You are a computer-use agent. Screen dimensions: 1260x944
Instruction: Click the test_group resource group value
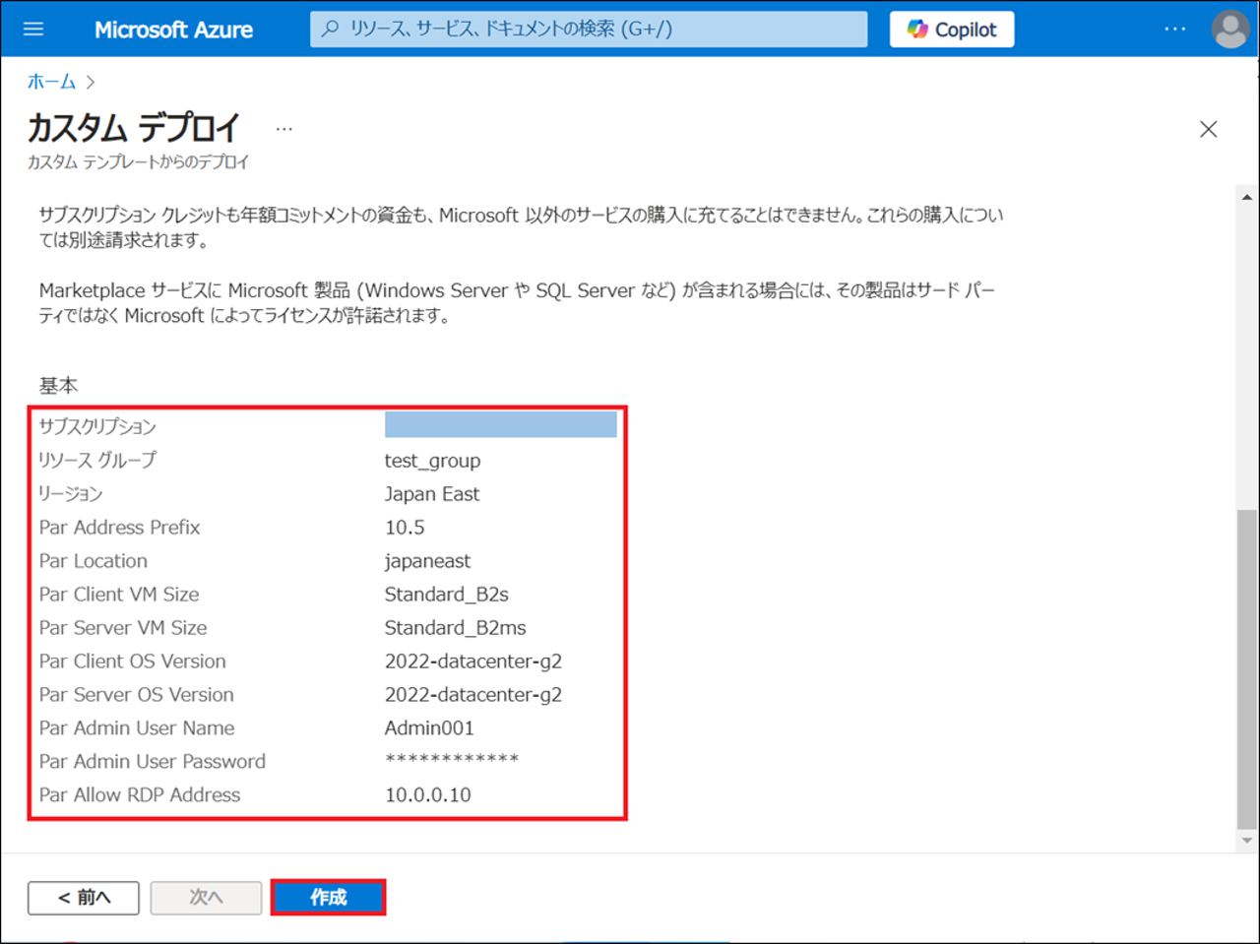tap(432, 461)
